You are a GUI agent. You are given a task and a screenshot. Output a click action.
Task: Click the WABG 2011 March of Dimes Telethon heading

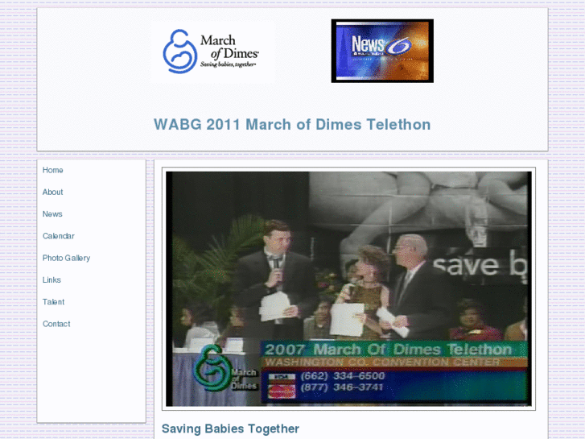(x=292, y=124)
